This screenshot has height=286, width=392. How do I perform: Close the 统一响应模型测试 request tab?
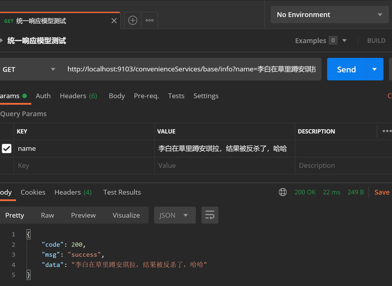tap(114, 21)
